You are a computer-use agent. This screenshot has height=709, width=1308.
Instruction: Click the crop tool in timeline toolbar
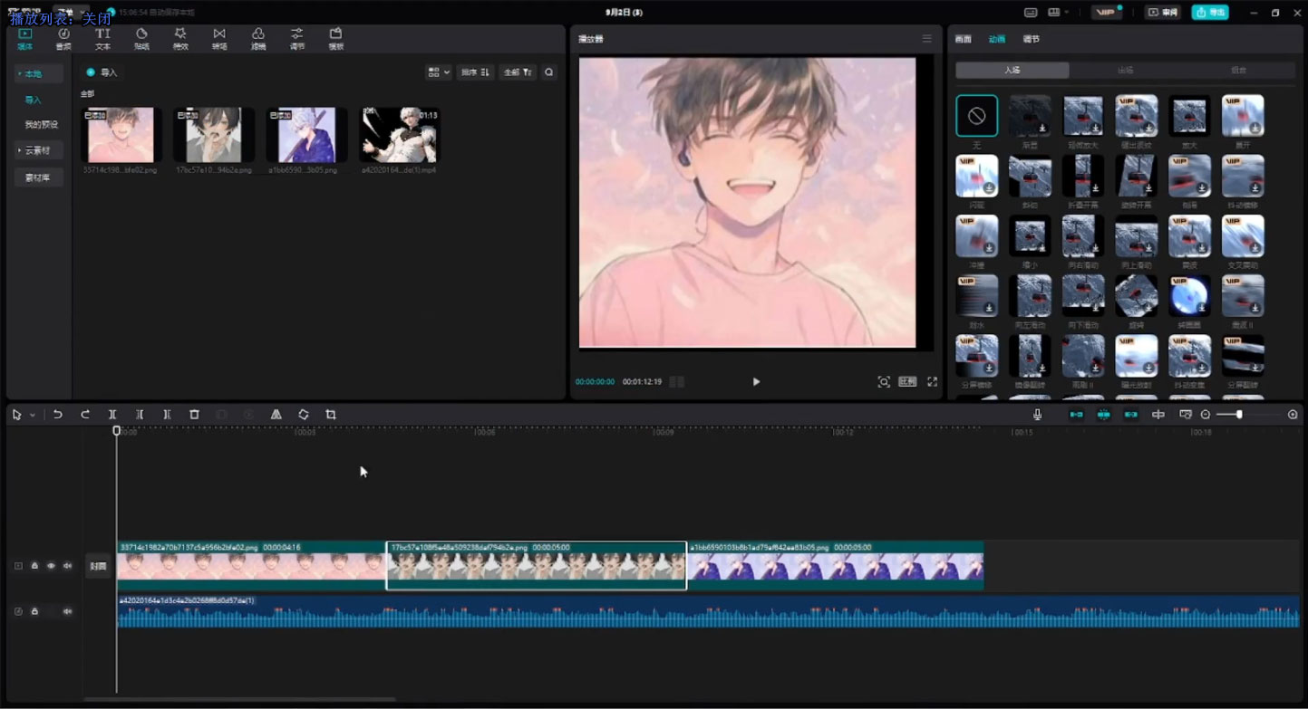point(331,415)
